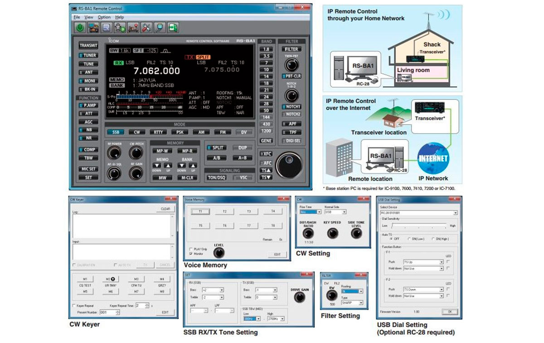Image resolution: width=544 pixels, height=343 pixels.
Task: Select the CW mode button
Action: coord(136,132)
